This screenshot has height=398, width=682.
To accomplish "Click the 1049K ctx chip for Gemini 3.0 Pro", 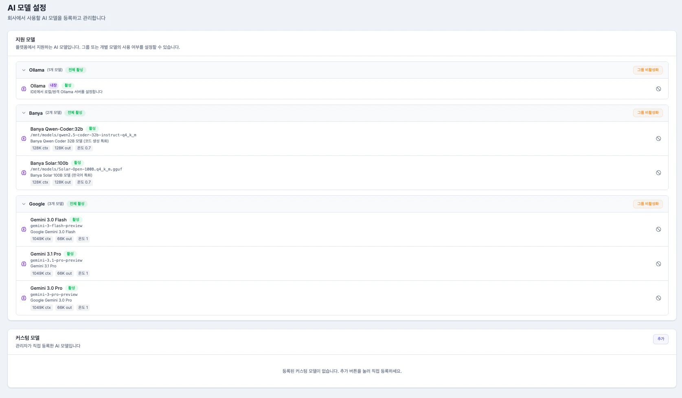I will (42, 308).
